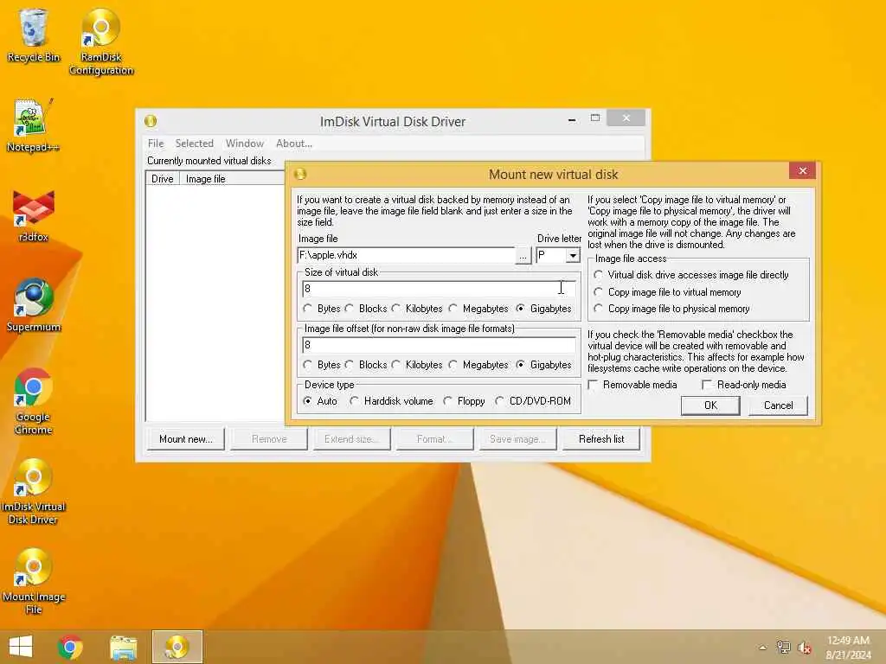Select ImDisk Virtual Disk Driver desktop icon
Viewport: 886px width, 664px height.
(x=34, y=491)
